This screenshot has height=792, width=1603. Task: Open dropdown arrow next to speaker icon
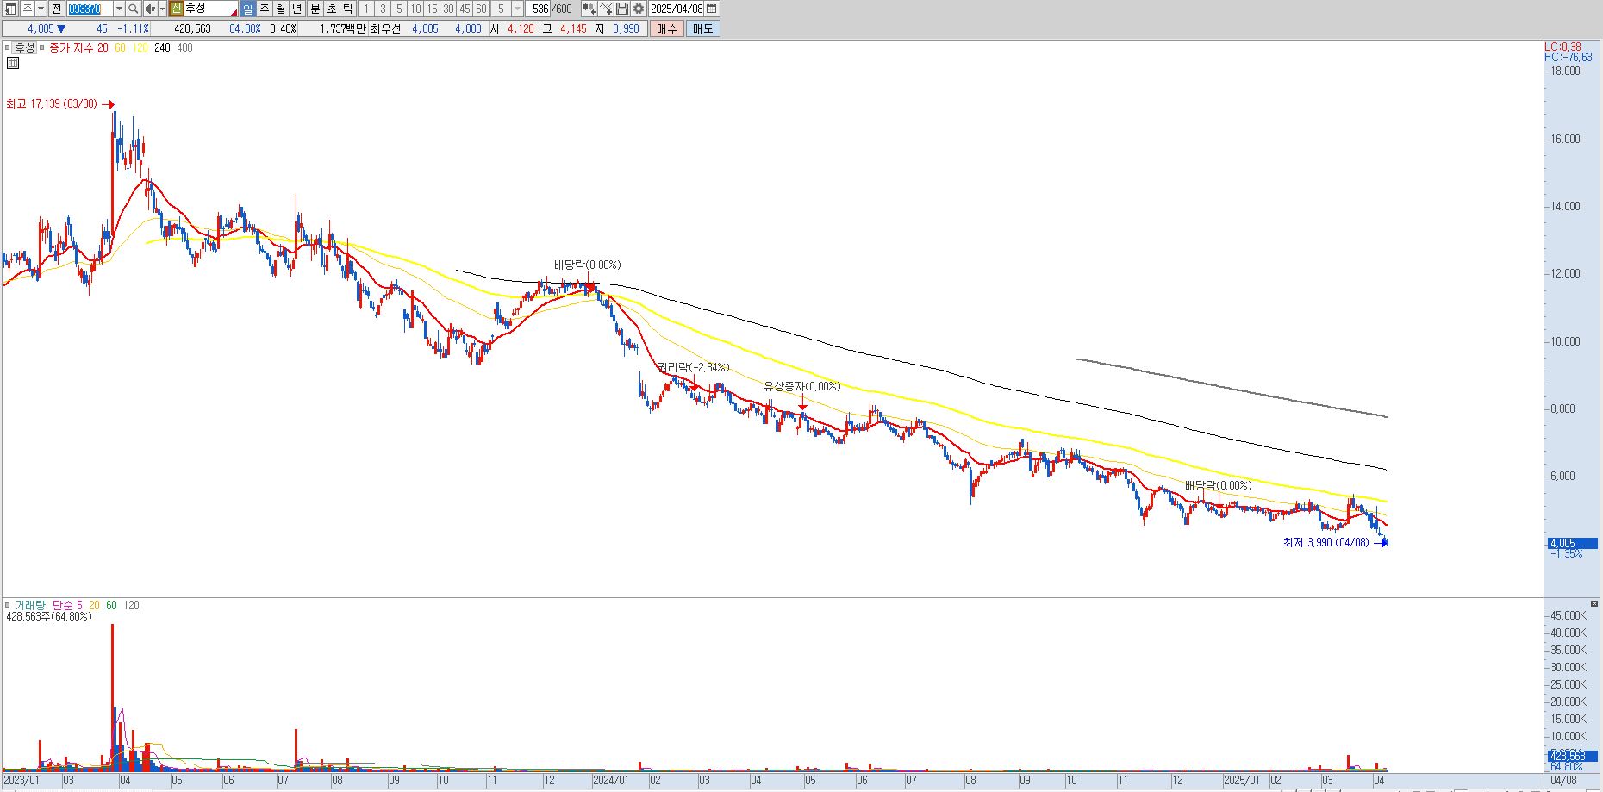(162, 9)
